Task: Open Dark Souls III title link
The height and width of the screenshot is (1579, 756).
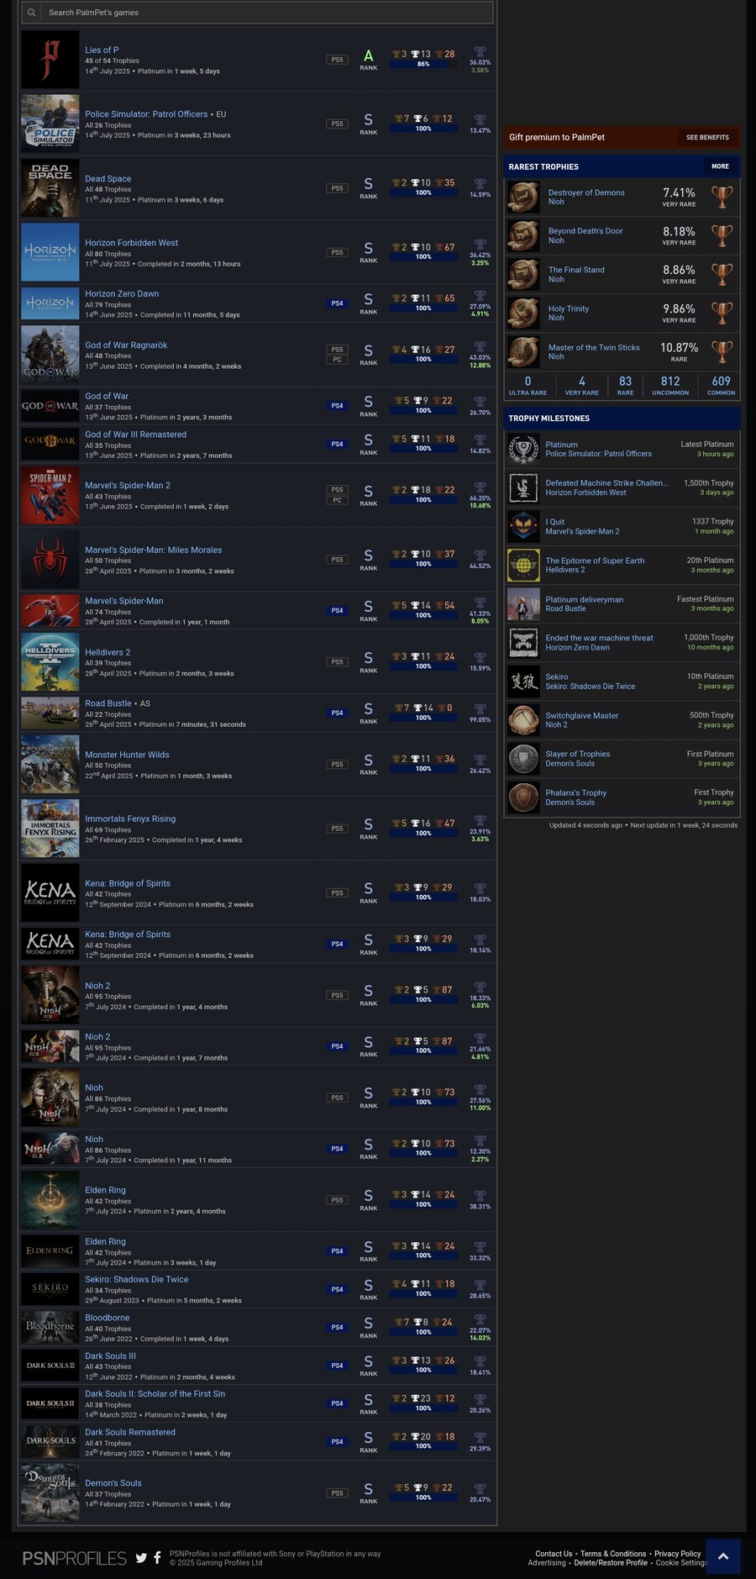Action: [110, 1355]
